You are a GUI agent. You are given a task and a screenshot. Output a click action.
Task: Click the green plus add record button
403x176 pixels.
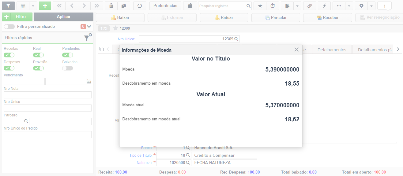click(45, 6)
